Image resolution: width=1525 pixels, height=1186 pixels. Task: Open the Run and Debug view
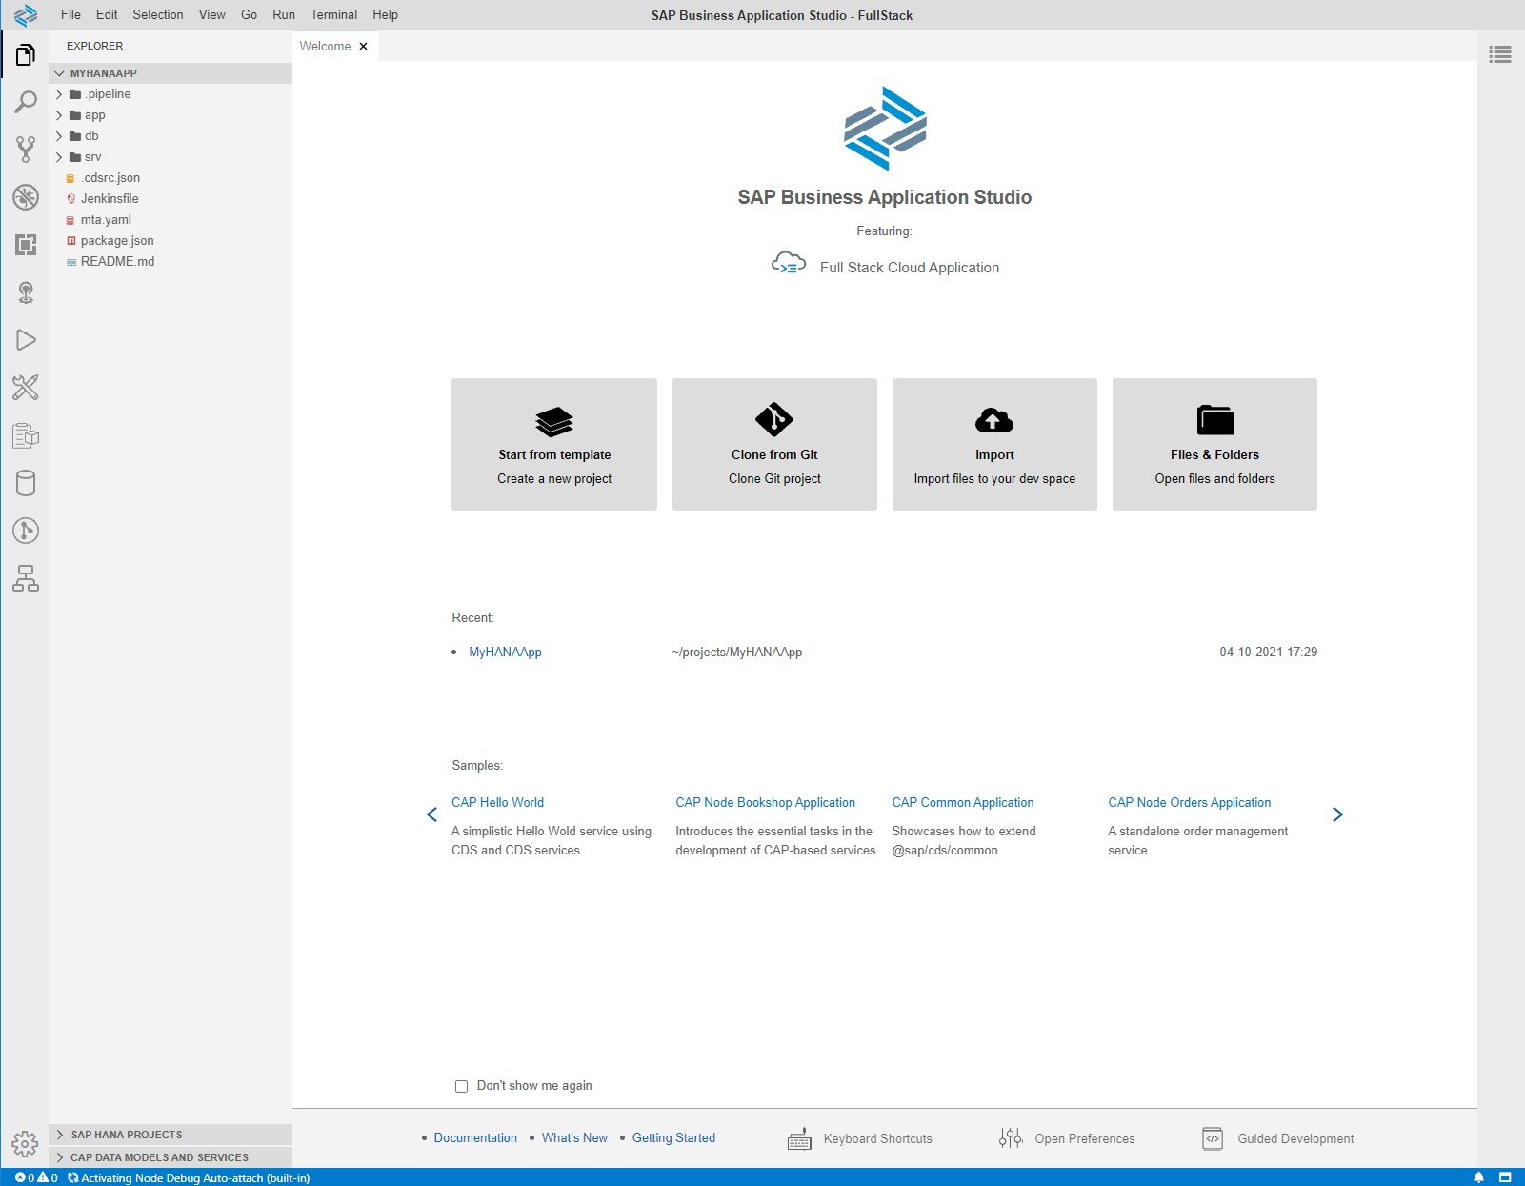pyautogui.click(x=26, y=340)
